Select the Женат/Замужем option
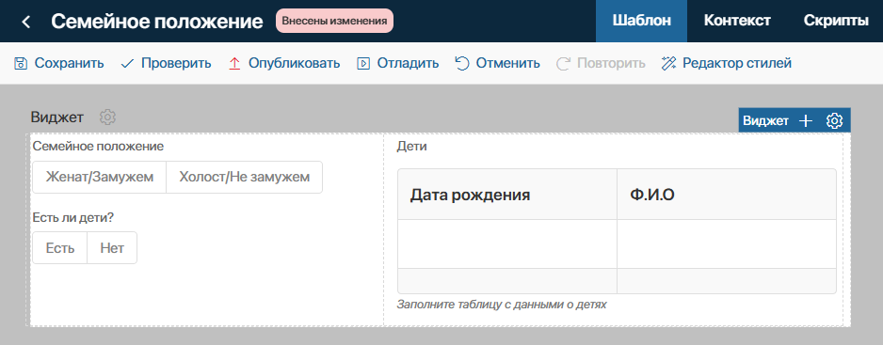Screen dimensions: 883x345 pyautogui.click(x=100, y=178)
